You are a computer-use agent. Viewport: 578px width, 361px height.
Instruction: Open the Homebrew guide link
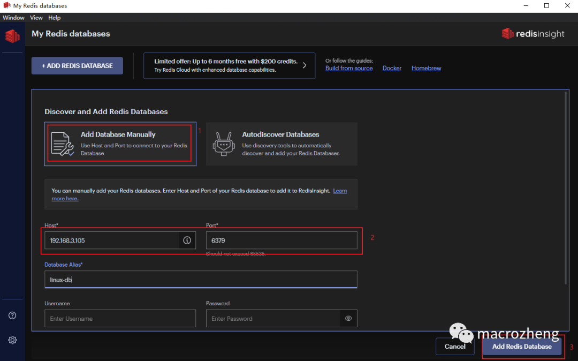(426, 68)
